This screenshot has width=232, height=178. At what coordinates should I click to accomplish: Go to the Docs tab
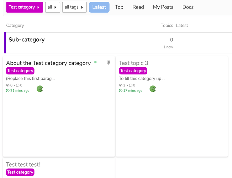(188, 7)
